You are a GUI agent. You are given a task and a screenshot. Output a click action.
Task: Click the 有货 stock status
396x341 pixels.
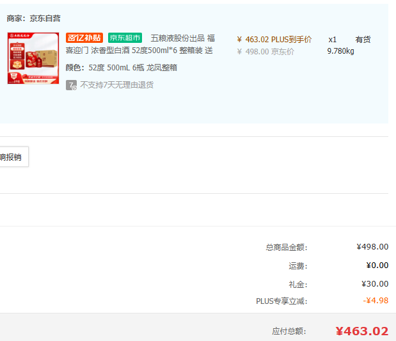(x=363, y=40)
